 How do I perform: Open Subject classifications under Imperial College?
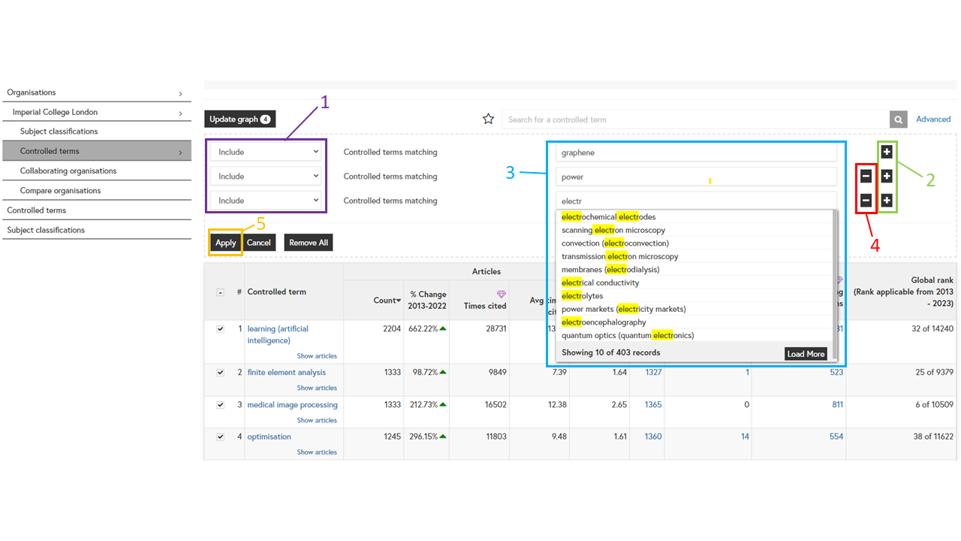click(x=59, y=131)
